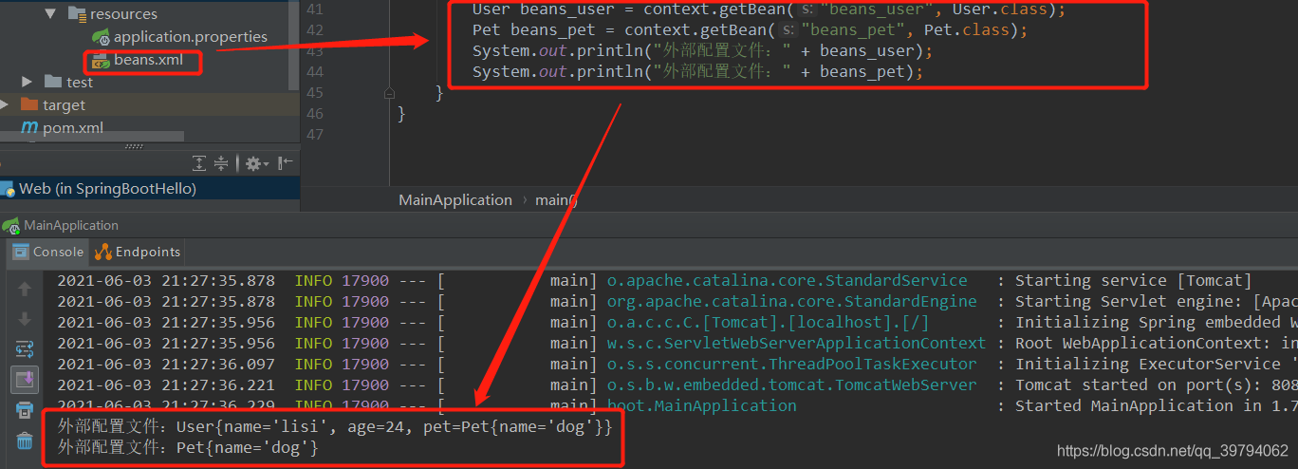Toggle soft-wrap in console
Screen dimensions: 1298x469
pos(25,349)
